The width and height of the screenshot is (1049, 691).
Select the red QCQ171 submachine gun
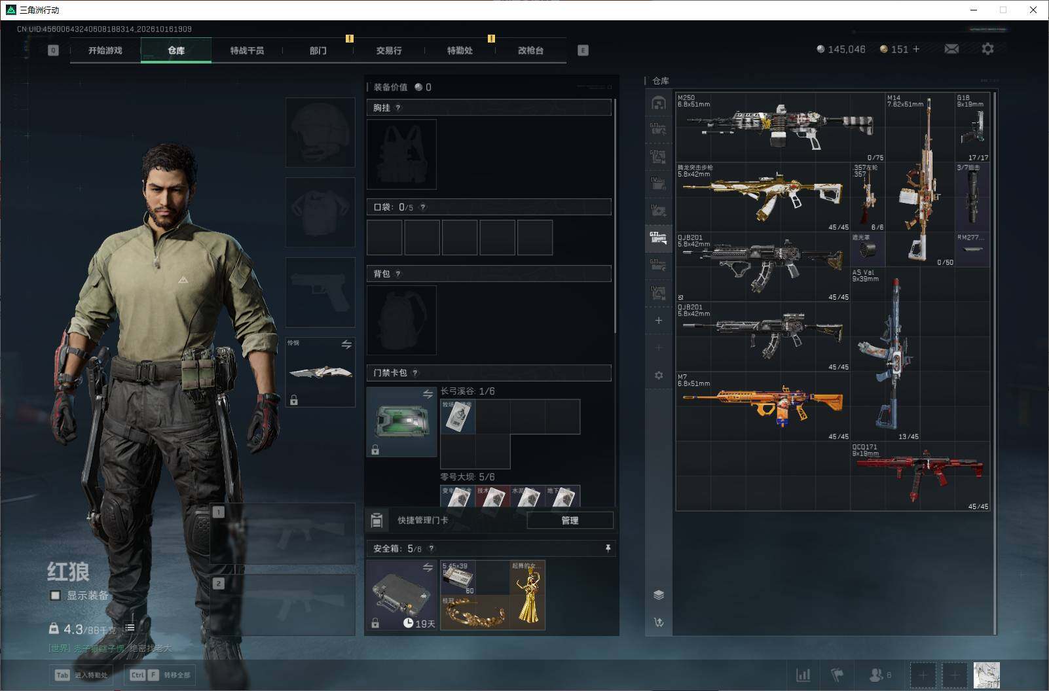pos(920,476)
